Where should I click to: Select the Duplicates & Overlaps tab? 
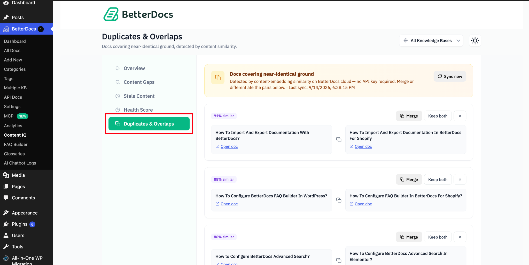(x=149, y=124)
